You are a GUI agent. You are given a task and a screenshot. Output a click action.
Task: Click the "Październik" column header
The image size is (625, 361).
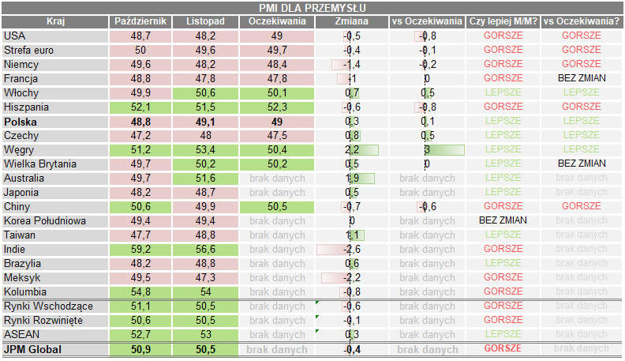tap(140, 22)
